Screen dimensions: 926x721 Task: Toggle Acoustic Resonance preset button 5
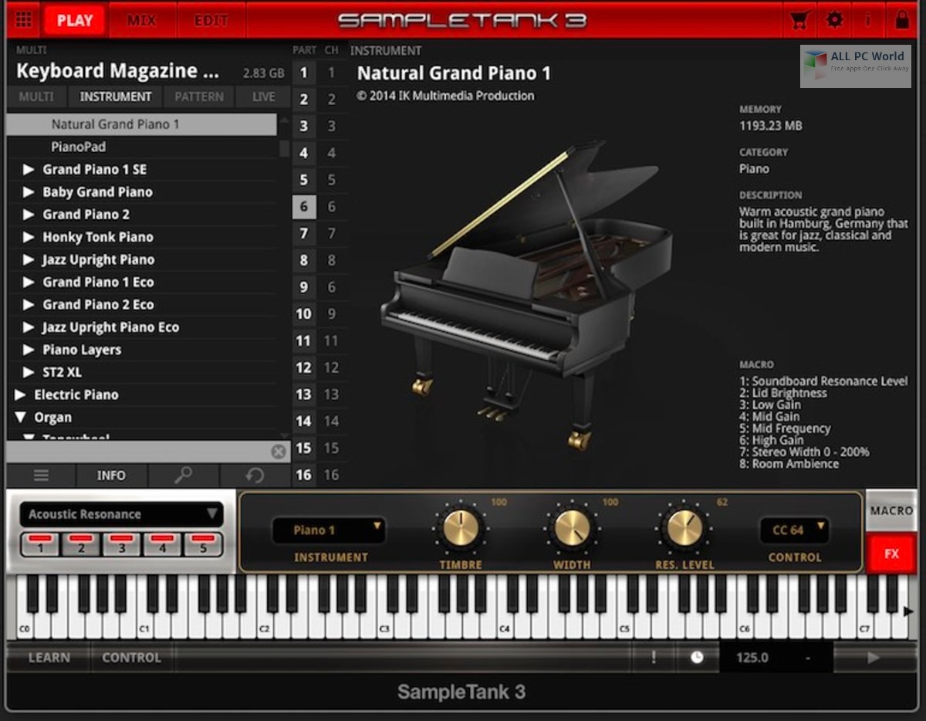click(x=203, y=544)
